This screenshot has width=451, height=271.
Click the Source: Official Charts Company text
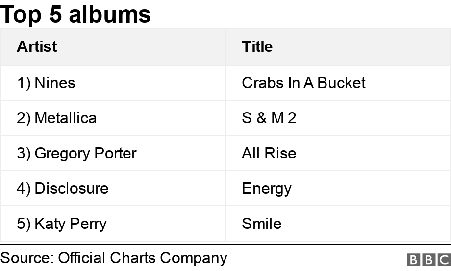(114, 258)
